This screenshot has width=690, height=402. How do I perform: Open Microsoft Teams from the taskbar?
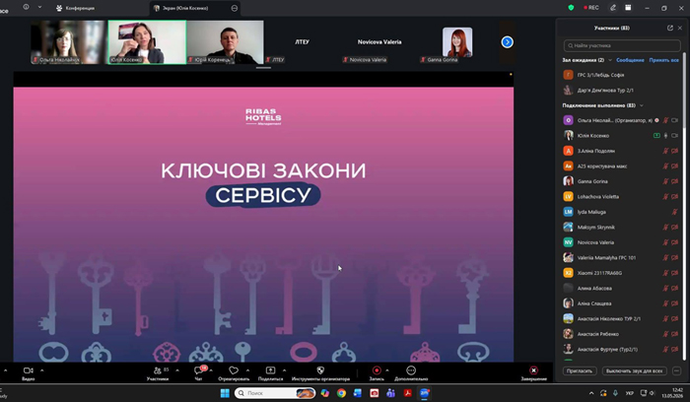click(x=390, y=393)
